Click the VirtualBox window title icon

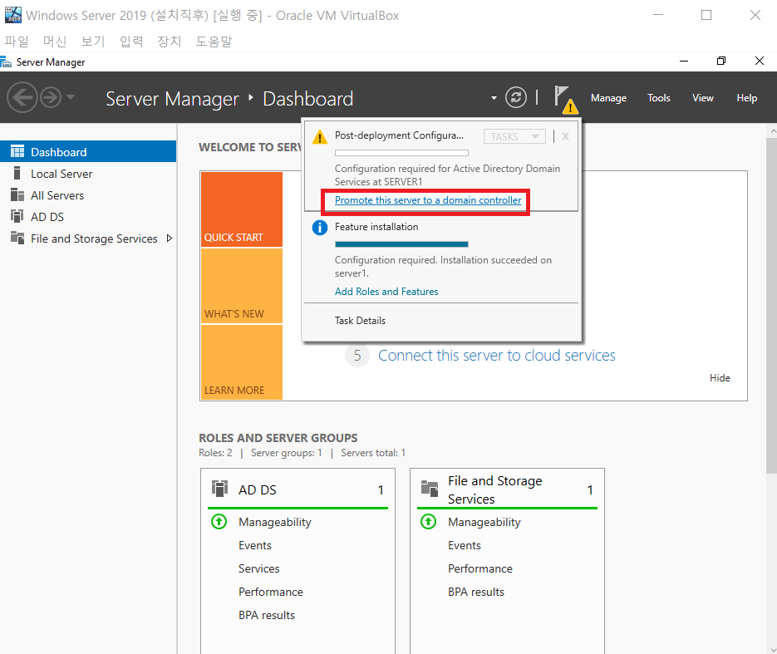pyautogui.click(x=13, y=15)
